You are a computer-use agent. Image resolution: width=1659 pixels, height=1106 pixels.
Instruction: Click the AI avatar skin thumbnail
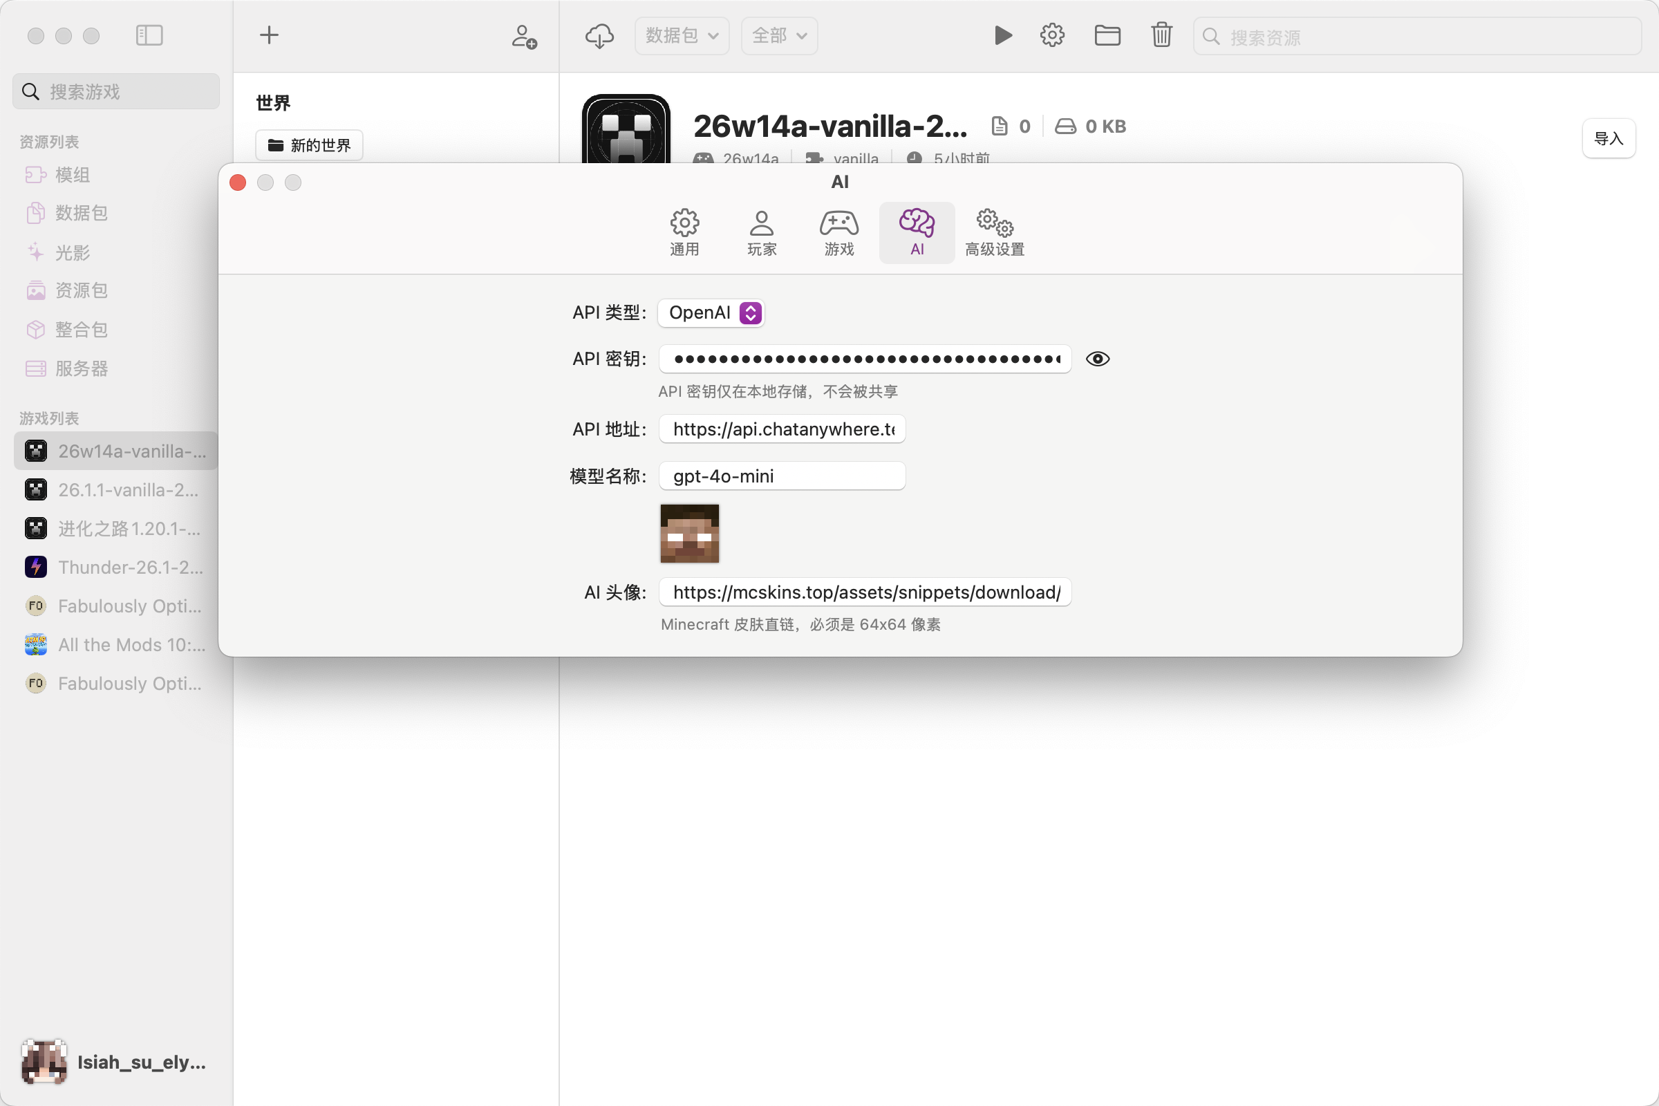click(689, 533)
